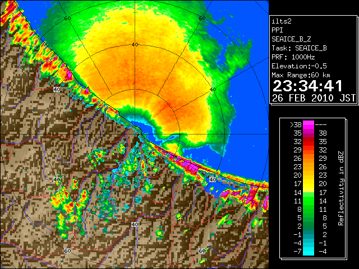Screen dimensions: 359x269
Task: Pick the yellow legend color beside 17
Action: tap(309, 184)
